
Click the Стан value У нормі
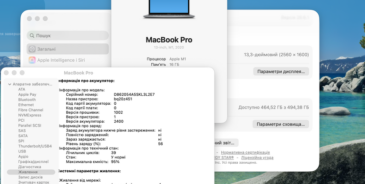118,157
